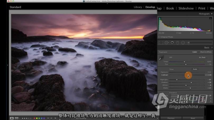
Task: Open the Library module
Action: point(138,7)
